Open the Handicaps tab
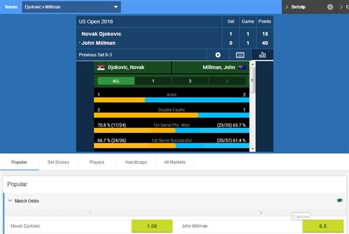 click(x=136, y=162)
